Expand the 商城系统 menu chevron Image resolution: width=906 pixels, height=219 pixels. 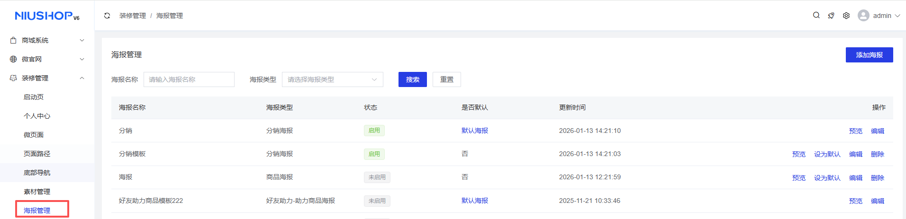coord(82,40)
